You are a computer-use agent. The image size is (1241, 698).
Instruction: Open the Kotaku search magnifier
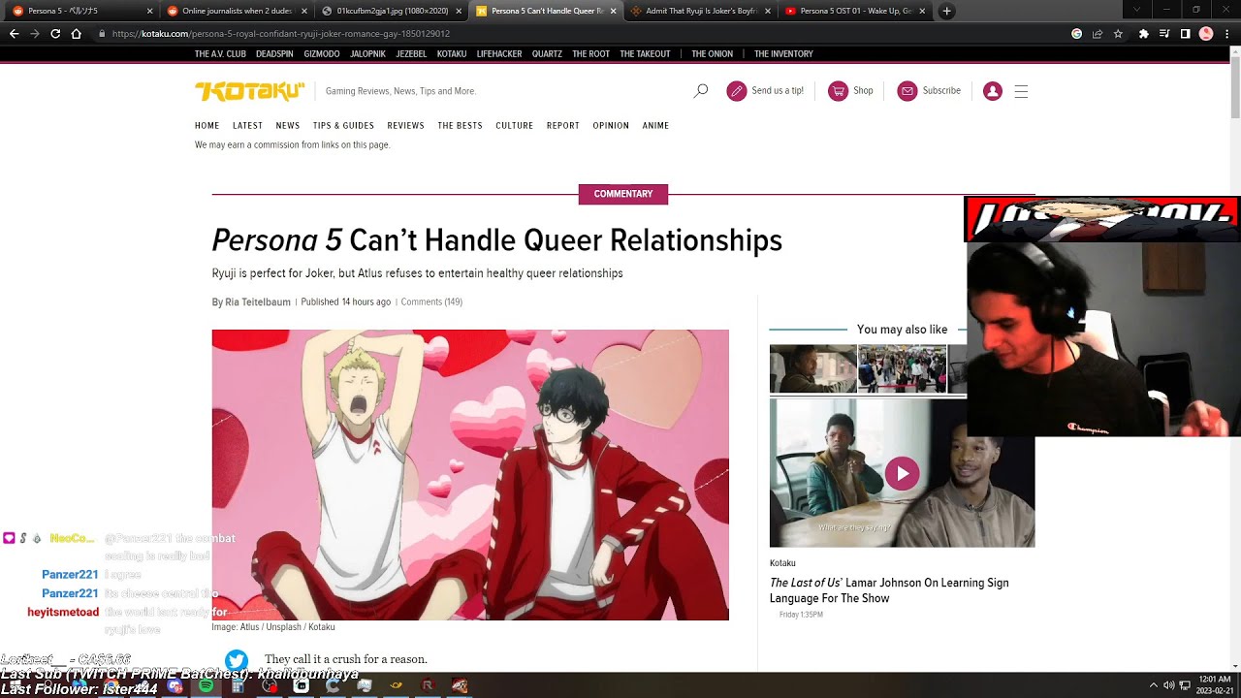pyautogui.click(x=701, y=91)
